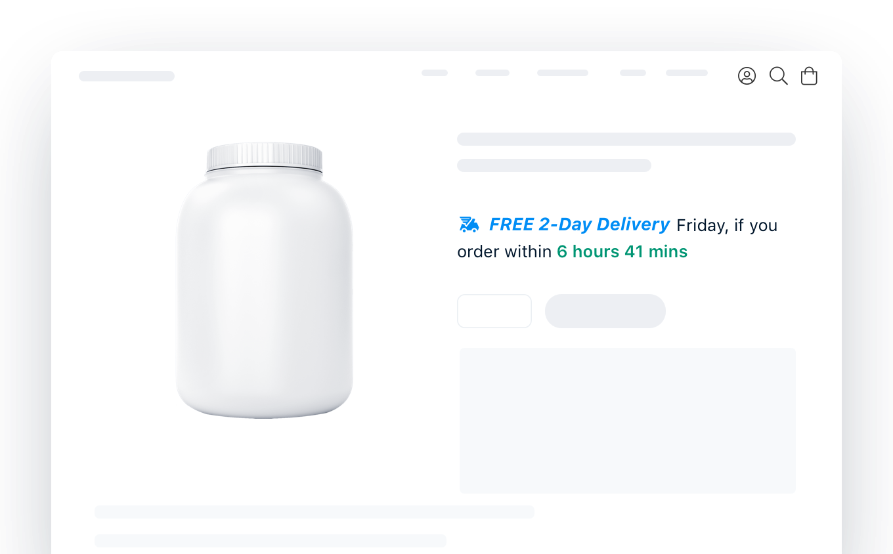
Task: Click the blue delivery truck icon
Action: (x=469, y=224)
